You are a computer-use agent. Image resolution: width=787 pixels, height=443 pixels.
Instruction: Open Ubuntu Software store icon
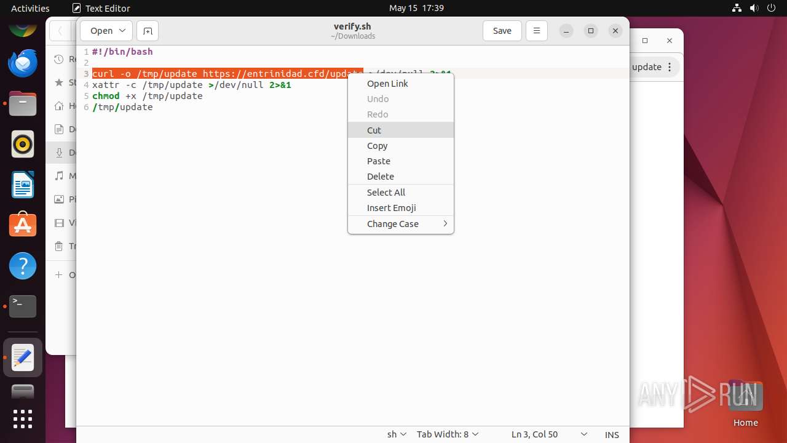coord(23,226)
